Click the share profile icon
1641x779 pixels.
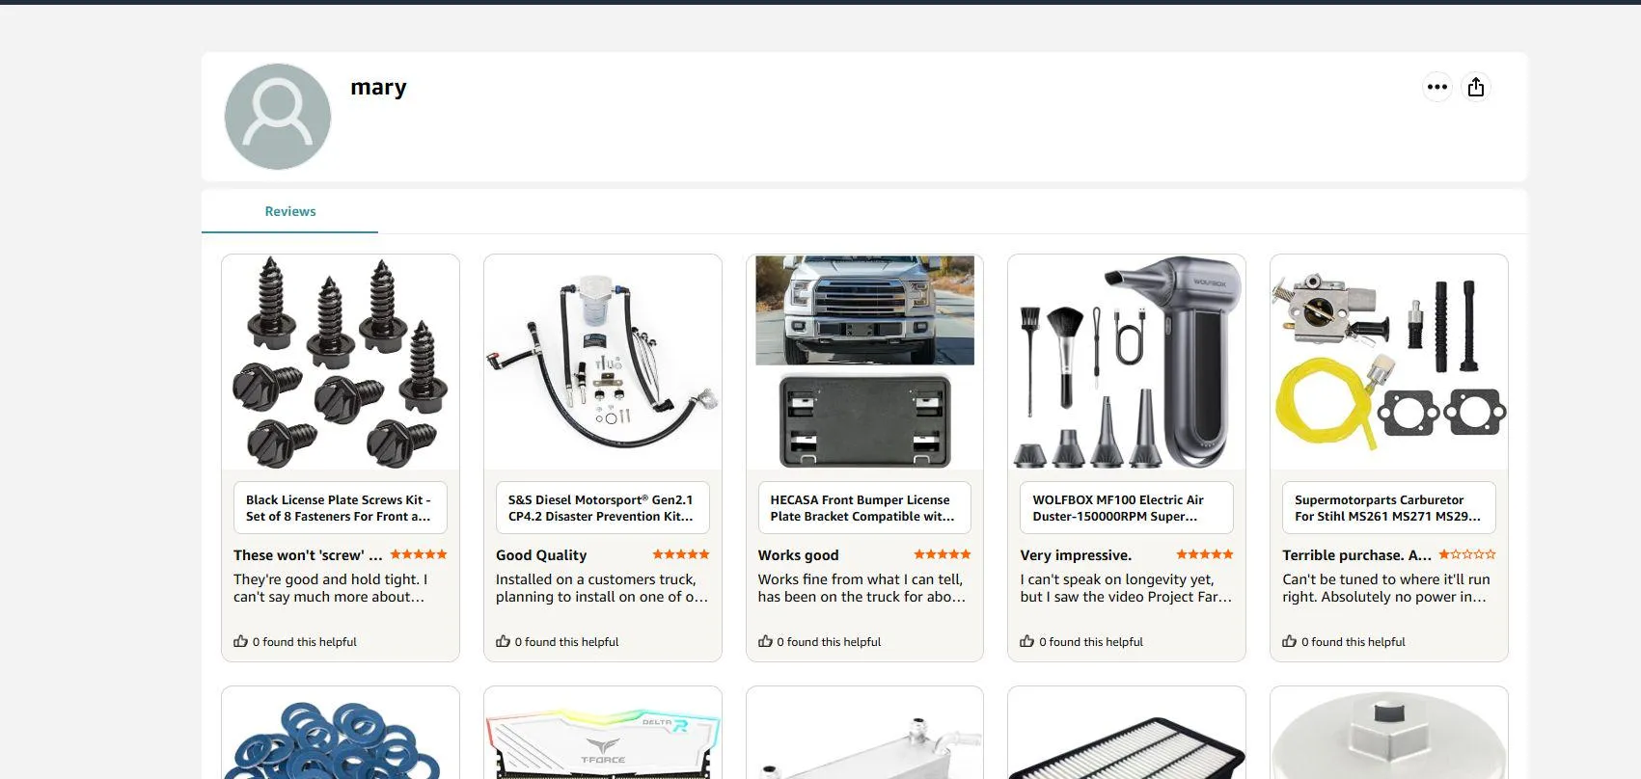click(x=1475, y=87)
